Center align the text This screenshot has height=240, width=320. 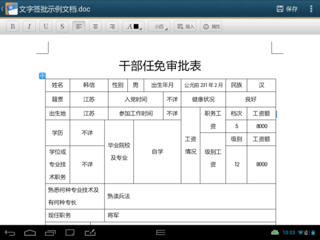95,26
